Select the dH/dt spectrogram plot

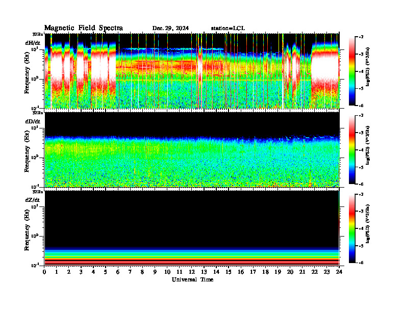coord(192,71)
